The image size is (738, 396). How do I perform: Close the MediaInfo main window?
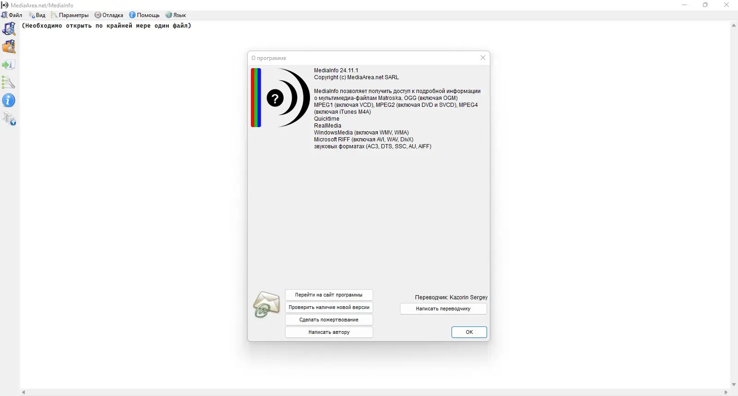tap(726, 5)
